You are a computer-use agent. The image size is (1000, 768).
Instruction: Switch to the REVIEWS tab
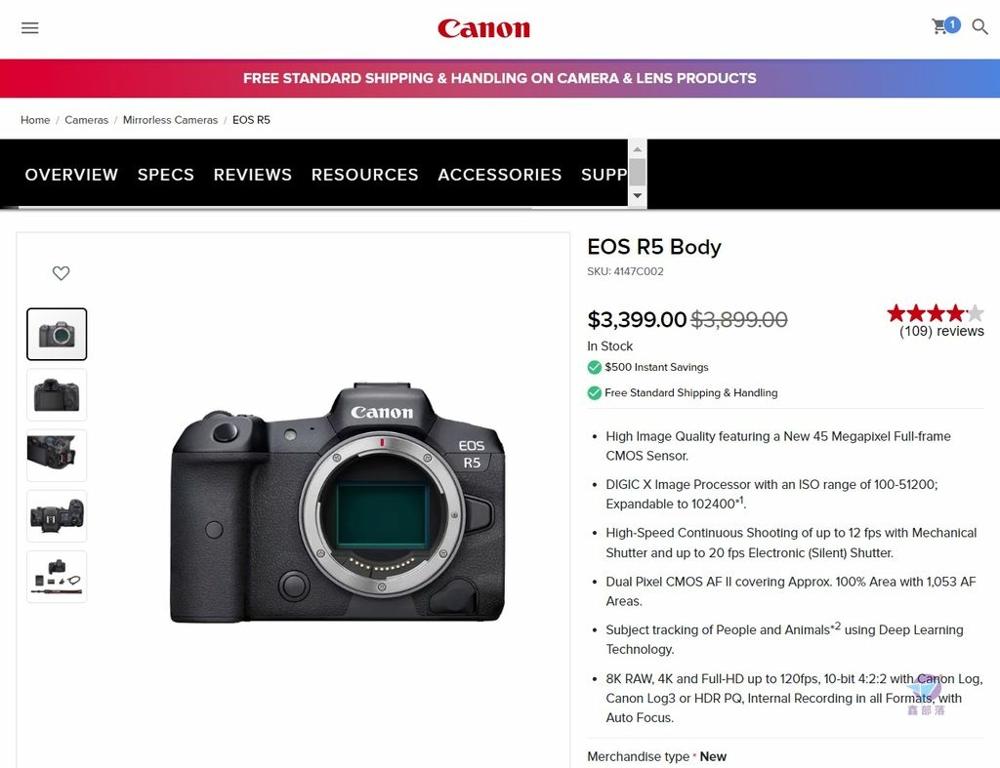coord(253,175)
